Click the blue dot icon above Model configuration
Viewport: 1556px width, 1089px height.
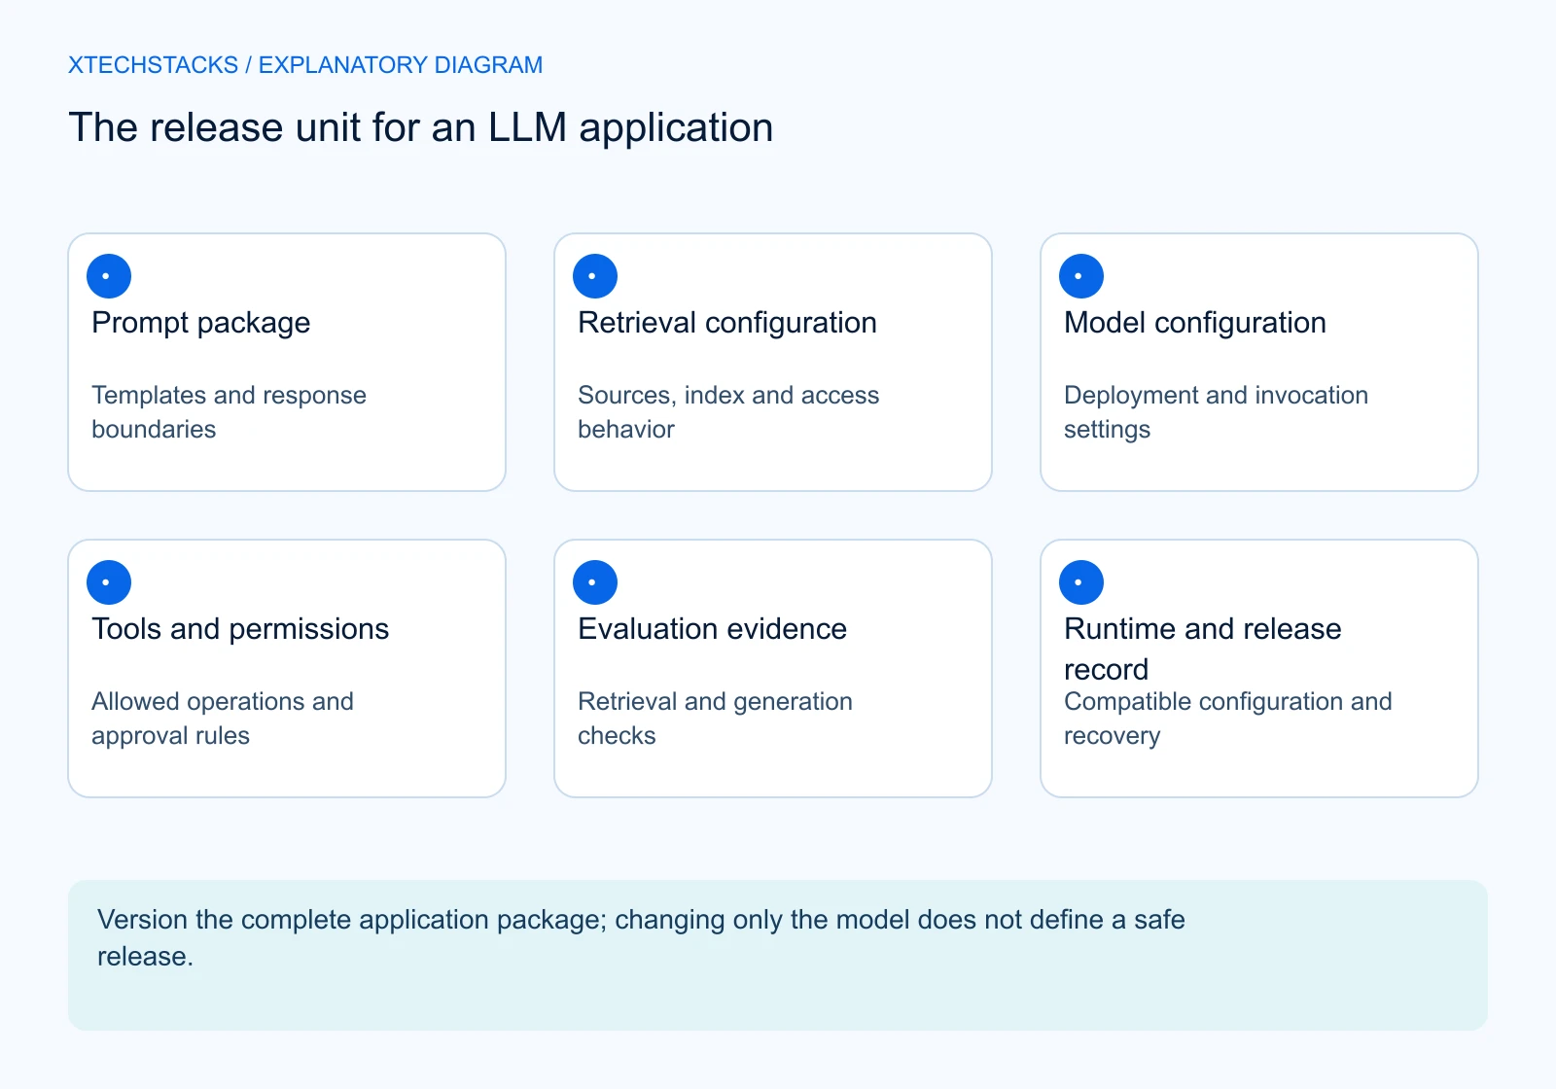1081,276
